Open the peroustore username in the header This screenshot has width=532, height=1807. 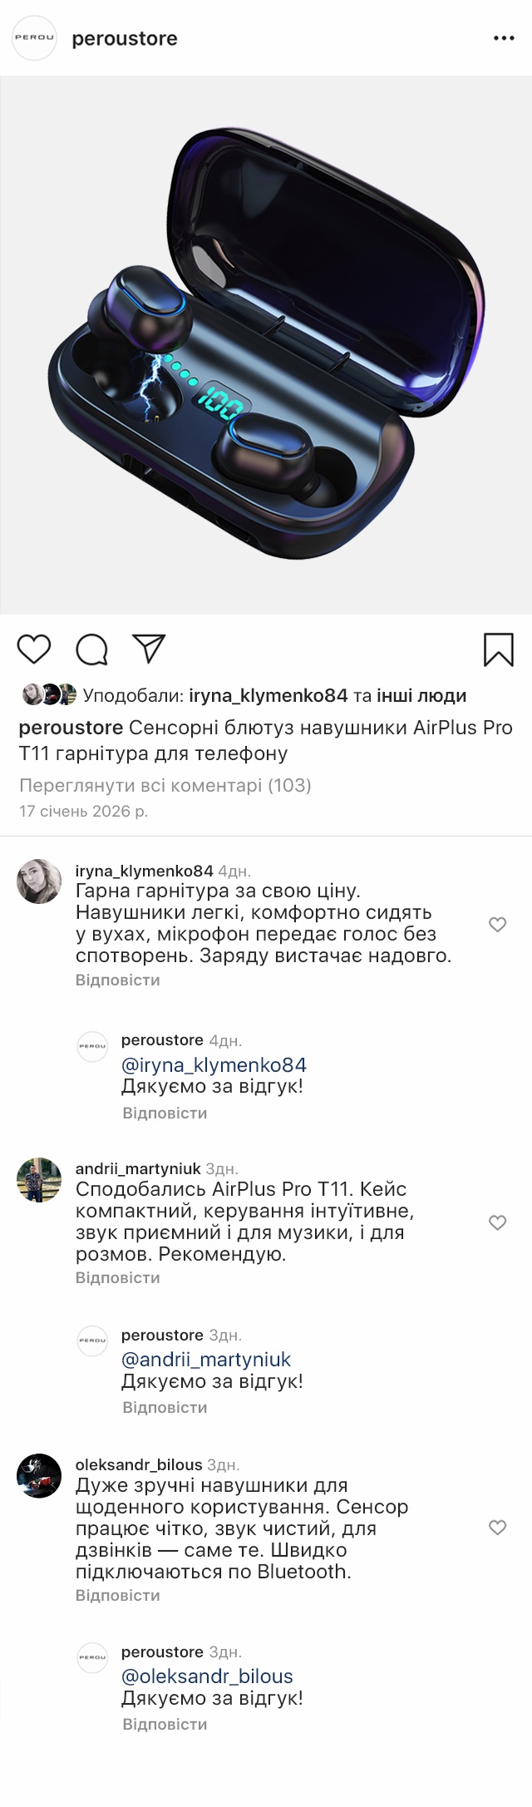[125, 38]
